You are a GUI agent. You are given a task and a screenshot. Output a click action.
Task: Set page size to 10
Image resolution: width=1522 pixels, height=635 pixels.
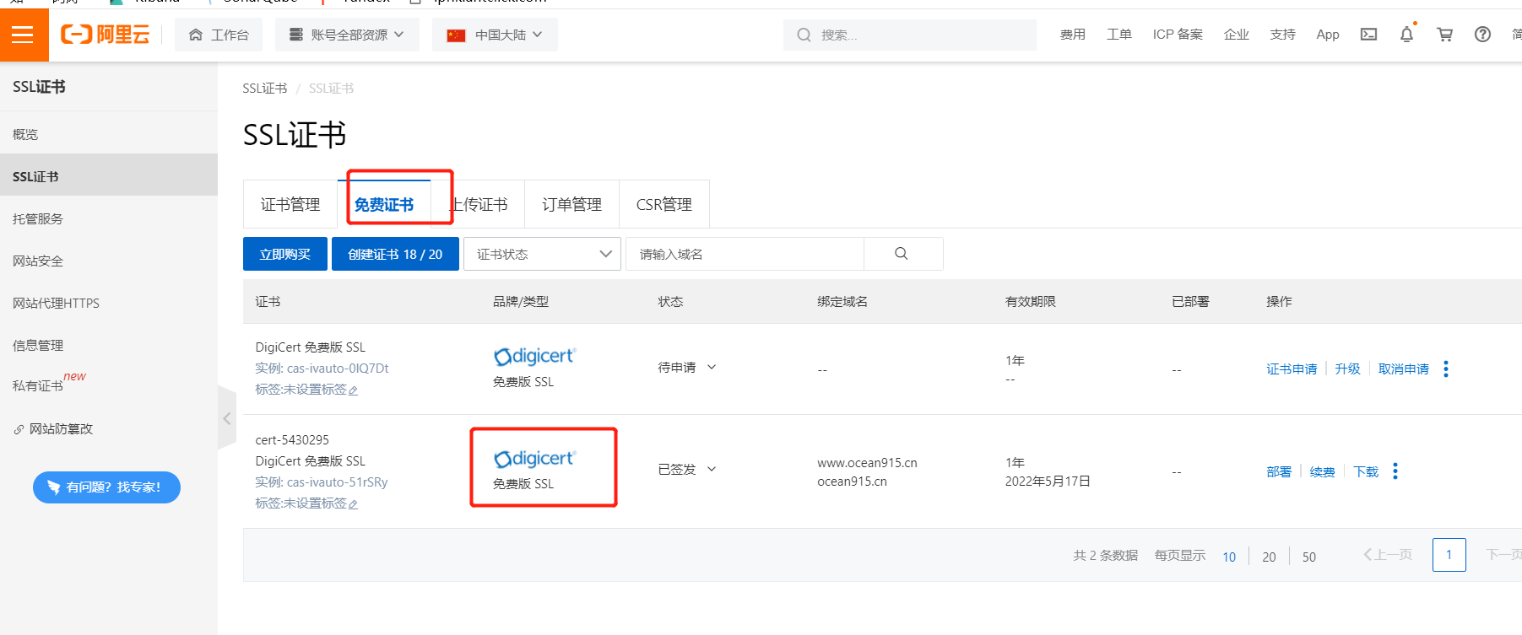(1229, 557)
